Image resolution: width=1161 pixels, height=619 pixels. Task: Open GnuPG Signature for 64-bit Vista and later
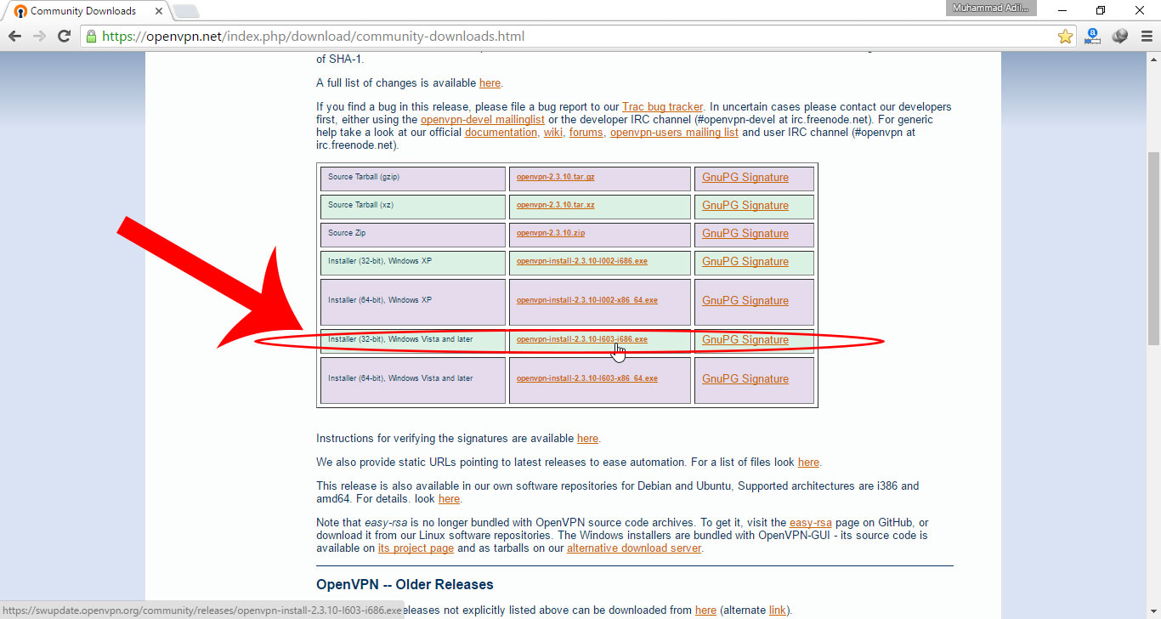click(x=745, y=379)
